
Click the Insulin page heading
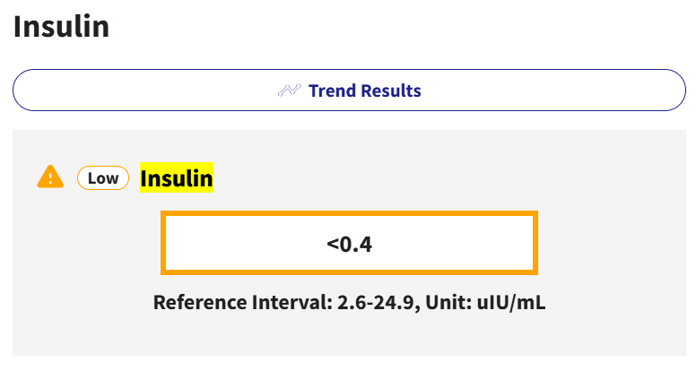pos(61,27)
